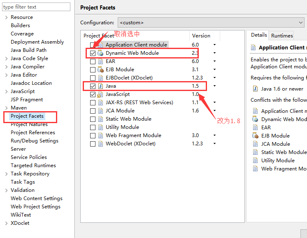This screenshot has height=238, width=307.
Task: Click the WebDoclet (XDoclet) facet icon
Action: coord(100,144)
